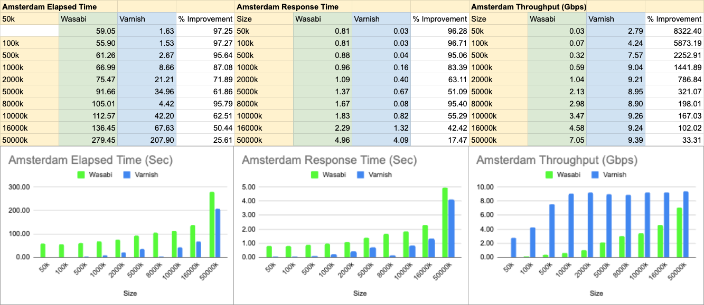This screenshot has height=305, width=704.
Task: Click the elapsed-time cell showing 105.01
Action: pos(88,103)
